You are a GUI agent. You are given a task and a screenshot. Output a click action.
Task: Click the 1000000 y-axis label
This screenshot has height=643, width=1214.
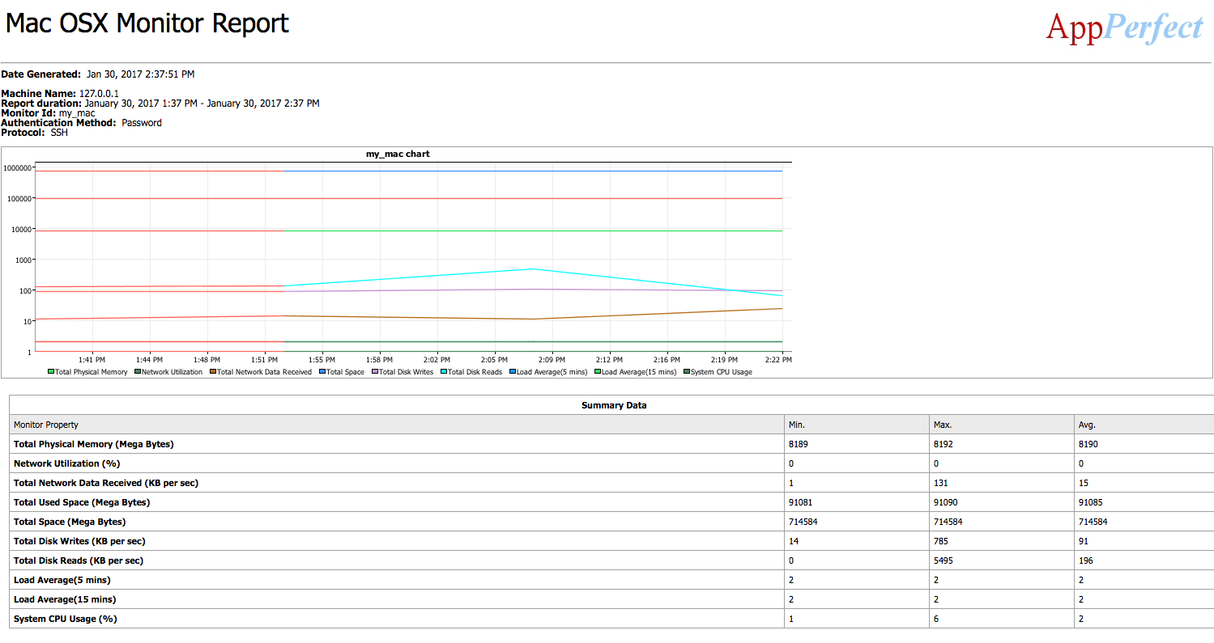pyautogui.click(x=17, y=167)
